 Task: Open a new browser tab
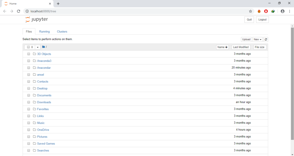58,3
